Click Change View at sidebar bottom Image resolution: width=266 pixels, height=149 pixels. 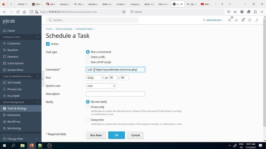(x=15, y=139)
